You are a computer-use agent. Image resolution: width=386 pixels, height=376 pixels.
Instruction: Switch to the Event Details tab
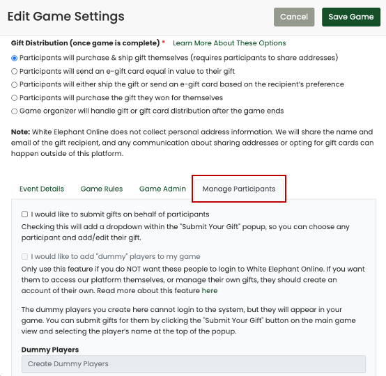pyautogui.click(x=42, y=189)
